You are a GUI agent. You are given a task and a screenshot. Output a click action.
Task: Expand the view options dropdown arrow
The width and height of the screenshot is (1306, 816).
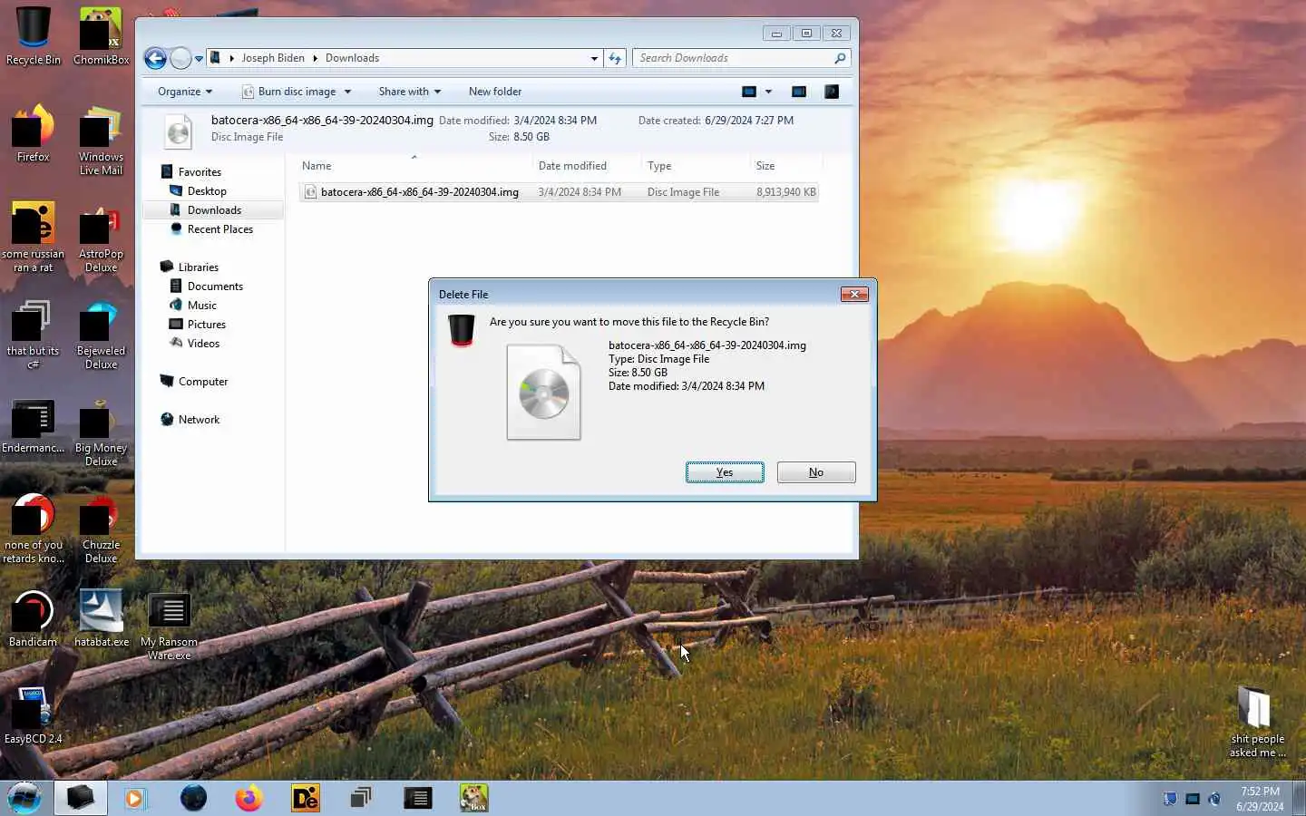tap(768, 92)
